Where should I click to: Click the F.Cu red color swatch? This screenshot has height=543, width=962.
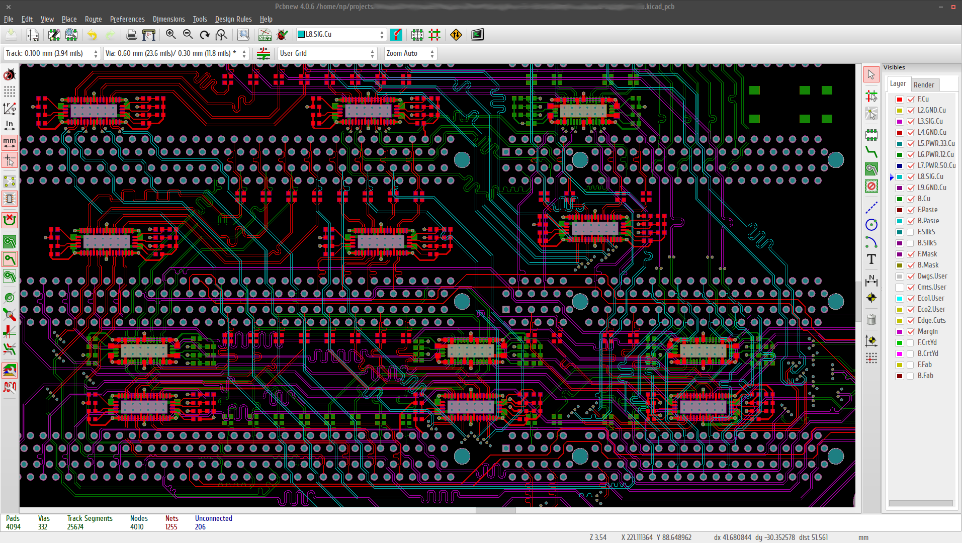(x=900, y=100)
